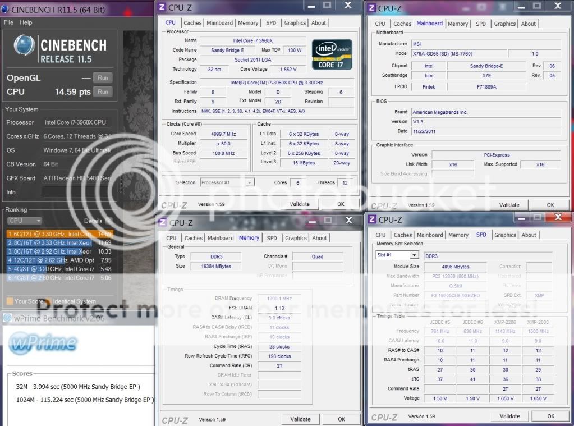Click the CPU-Z title icon of the Memory window

(x=162, y=222)
